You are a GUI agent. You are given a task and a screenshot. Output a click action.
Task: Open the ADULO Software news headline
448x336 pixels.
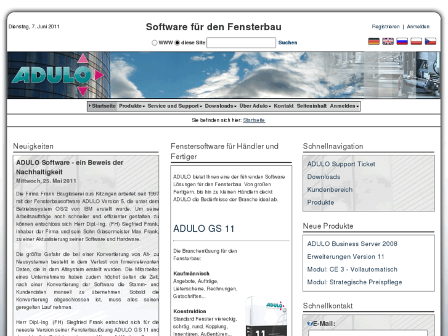click(70, 167)
